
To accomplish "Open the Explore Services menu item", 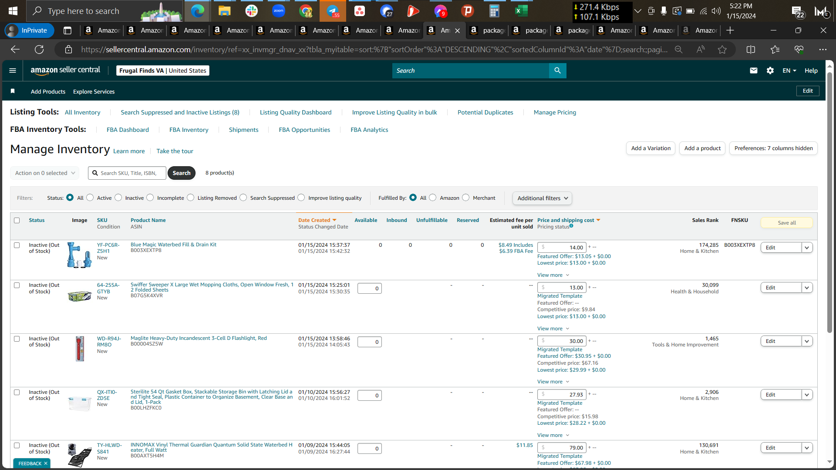I will 94,91.
